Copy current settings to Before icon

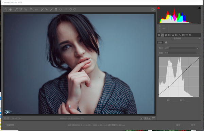tap(149, 118)
